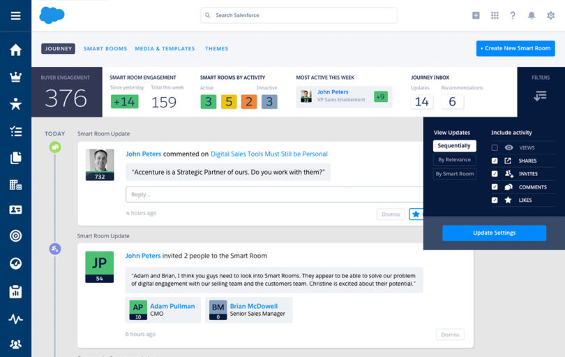The height and width of the screenshot is (357, 565).
Task: Open the crown icon in the sidebar
Action: (15, 77)
